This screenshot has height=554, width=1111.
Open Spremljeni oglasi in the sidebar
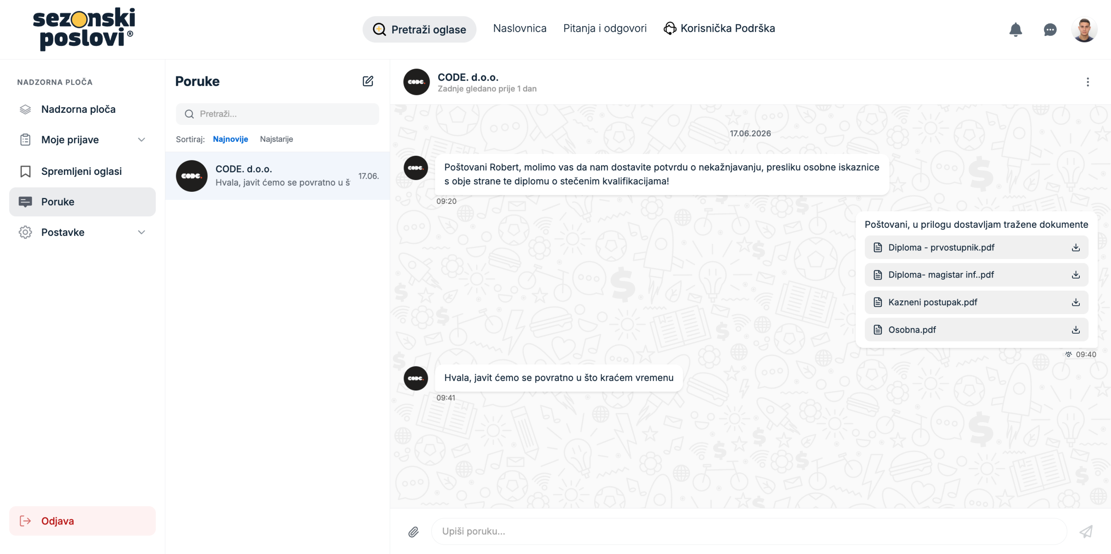(82, 171)
